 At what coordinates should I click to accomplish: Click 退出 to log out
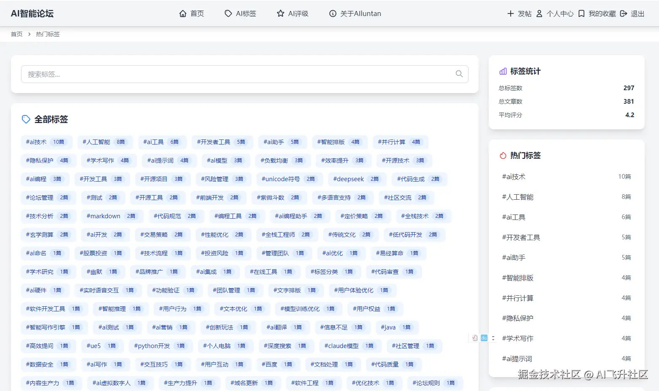pyautogui.click(x=632, y=13)
